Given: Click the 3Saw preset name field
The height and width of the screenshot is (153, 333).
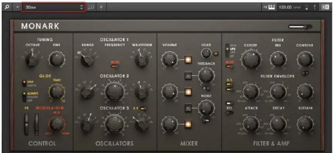Looking at the screenshot, I should [x=53, y=7].
